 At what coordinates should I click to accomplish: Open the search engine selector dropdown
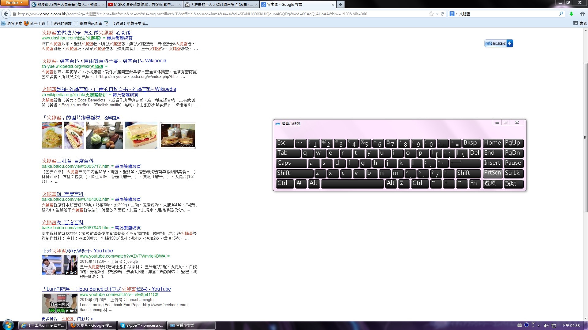click(x=453, y=14)
